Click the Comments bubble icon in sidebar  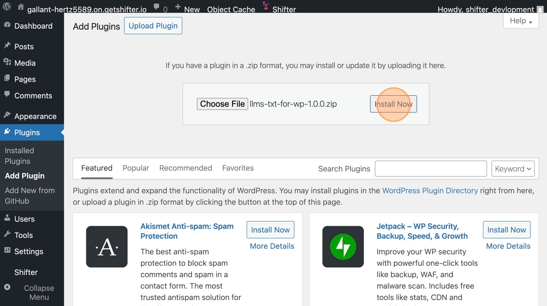(7, 94)
